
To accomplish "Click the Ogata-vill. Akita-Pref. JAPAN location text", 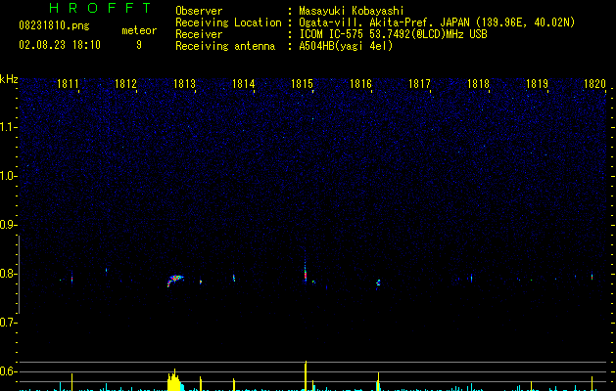I will click(437, 22).
